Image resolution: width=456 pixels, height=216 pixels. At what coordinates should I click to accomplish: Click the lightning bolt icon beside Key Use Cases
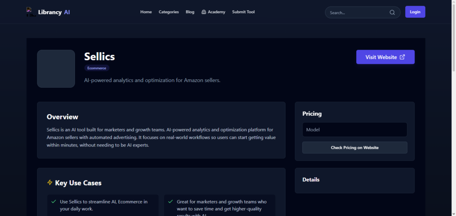50,183
